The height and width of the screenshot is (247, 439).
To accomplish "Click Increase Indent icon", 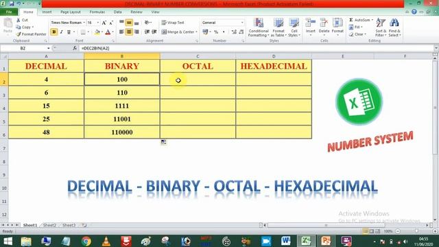I will click(154, 32).
